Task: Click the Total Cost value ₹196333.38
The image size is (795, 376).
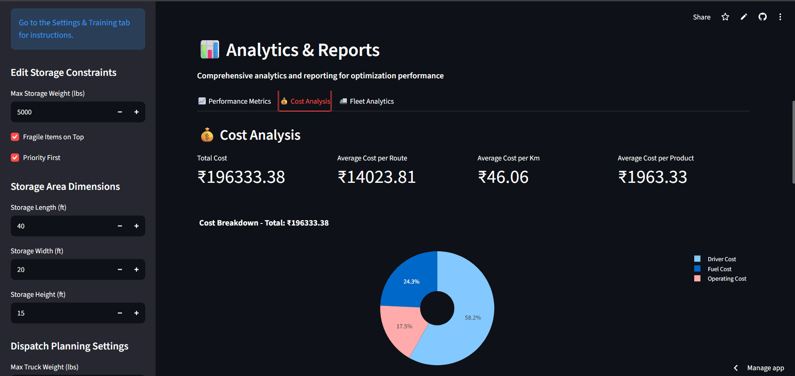Action: tap(241, 177)
